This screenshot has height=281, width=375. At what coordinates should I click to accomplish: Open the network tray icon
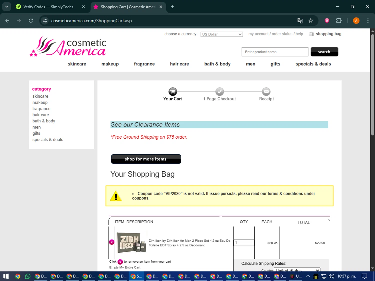(x=324, y=276)
